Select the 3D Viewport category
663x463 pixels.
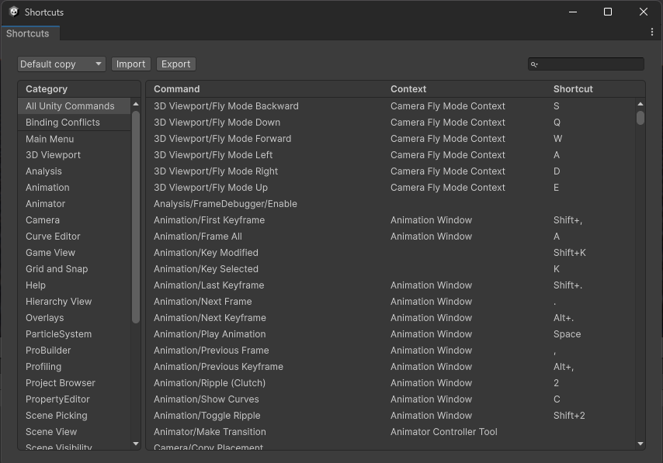point(53,155)
